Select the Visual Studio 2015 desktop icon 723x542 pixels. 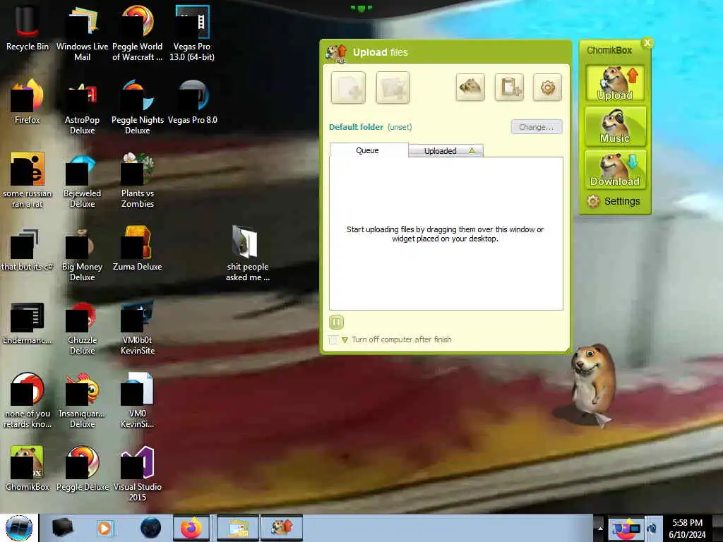[138, 474]
